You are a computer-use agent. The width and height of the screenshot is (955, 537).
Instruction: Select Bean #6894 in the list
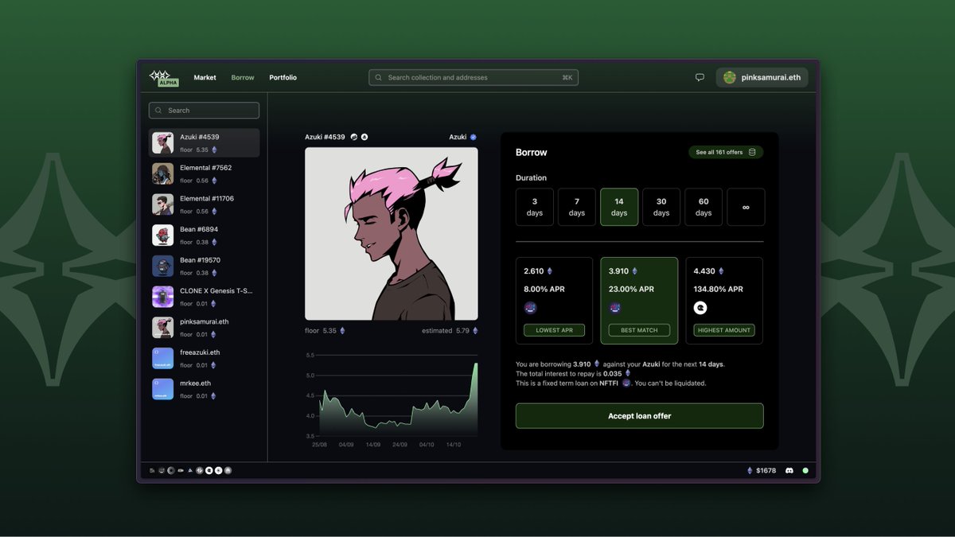205,235
